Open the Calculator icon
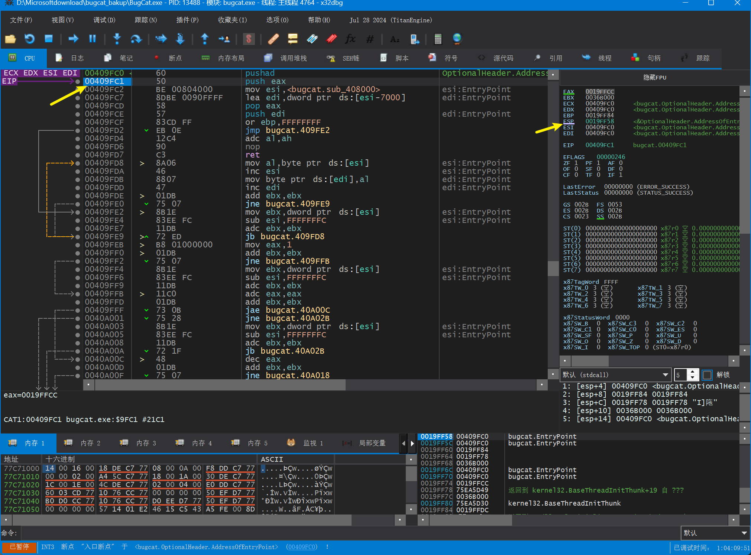 tap(438, 39)
